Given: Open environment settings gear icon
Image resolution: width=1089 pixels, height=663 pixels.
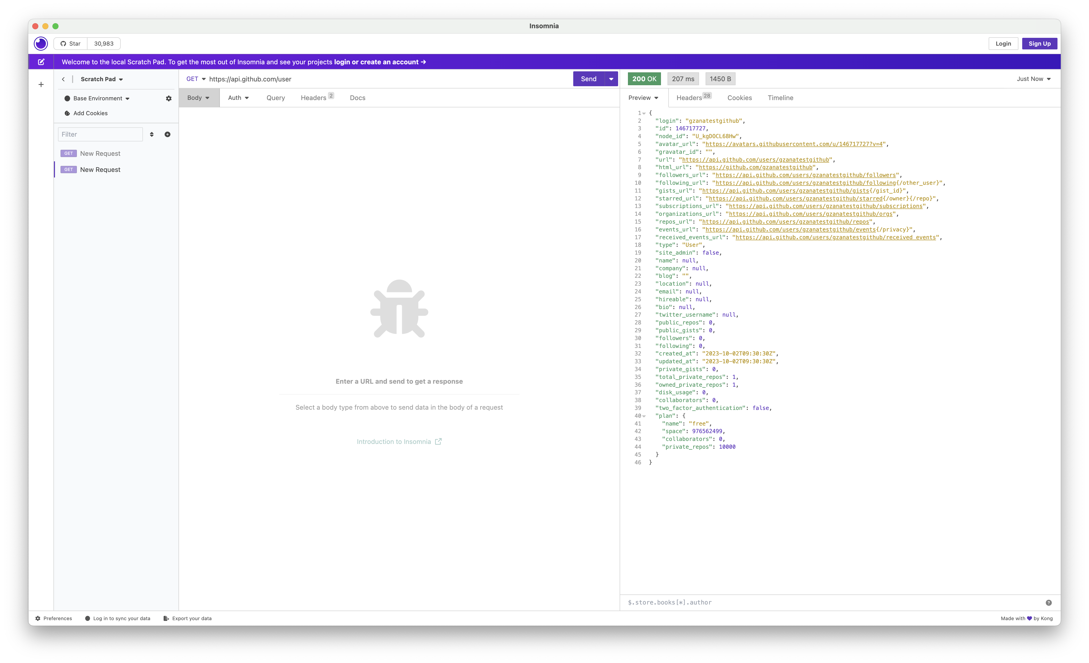Looking at the screenshot, I should [168, 99].
